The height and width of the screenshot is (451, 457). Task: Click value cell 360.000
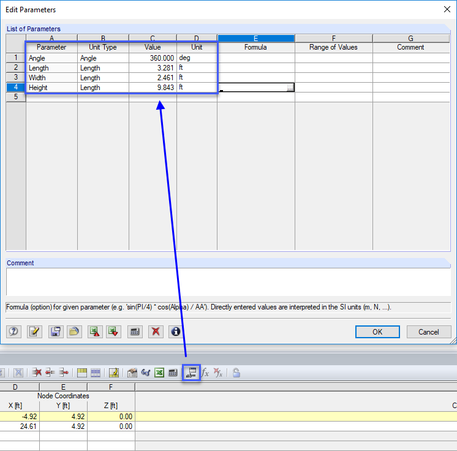click(153, 58)
